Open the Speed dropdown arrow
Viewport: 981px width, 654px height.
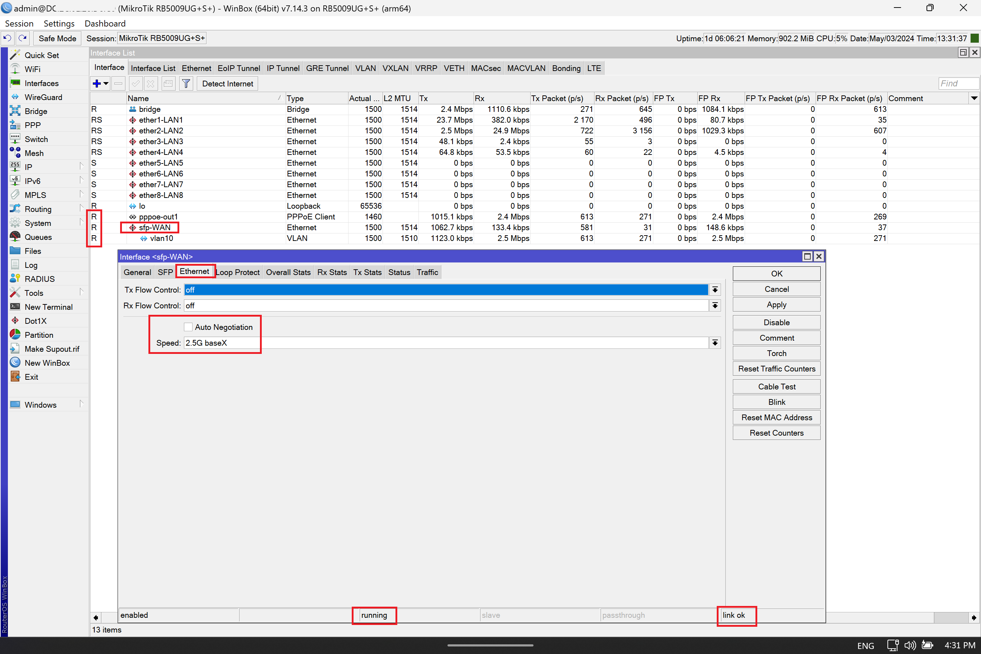[x=715, y=343]
